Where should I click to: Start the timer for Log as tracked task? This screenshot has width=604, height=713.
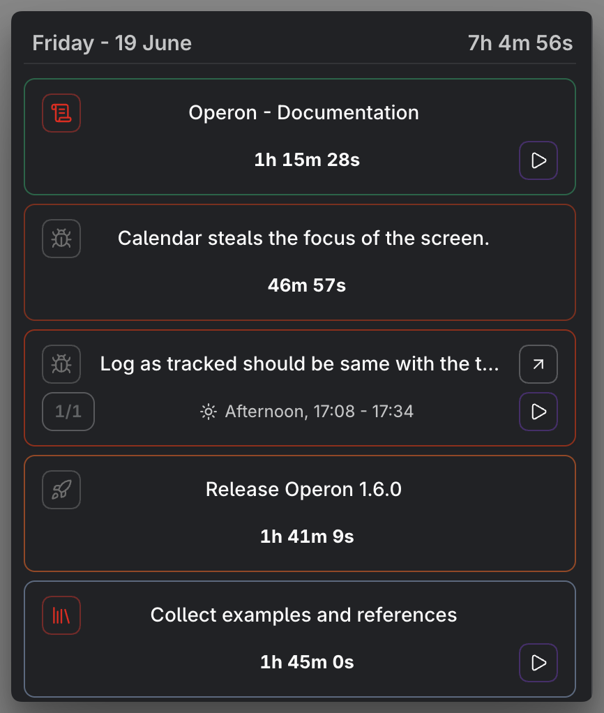[538, 412]
